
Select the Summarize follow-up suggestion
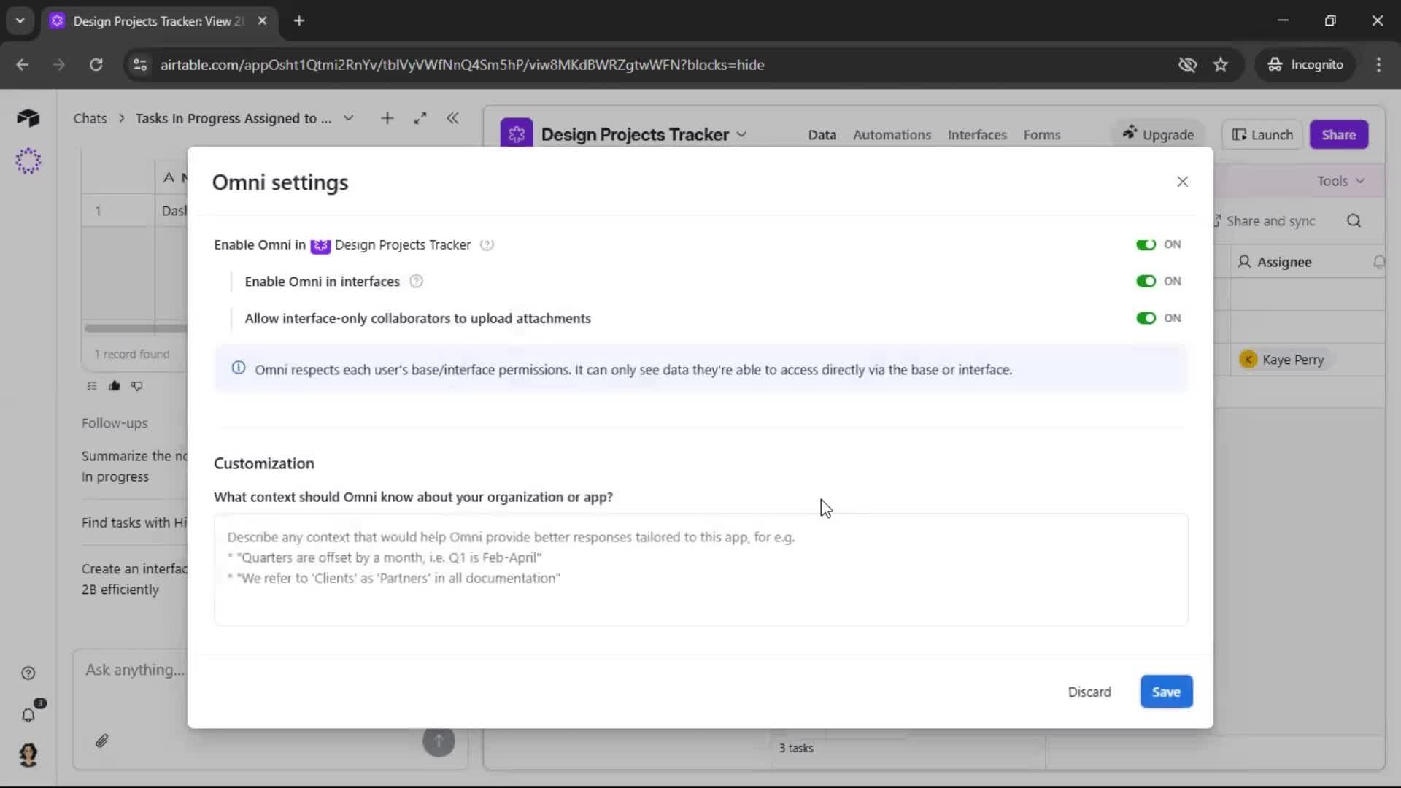click(x=134, y=466)
